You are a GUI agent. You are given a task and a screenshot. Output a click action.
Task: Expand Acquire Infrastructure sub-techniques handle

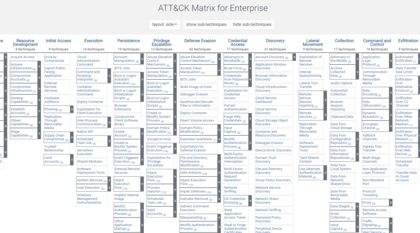point(39,66)
